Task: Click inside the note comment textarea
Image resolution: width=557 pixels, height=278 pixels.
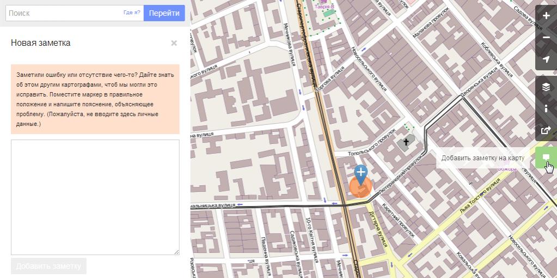Action: click(95, 197)
